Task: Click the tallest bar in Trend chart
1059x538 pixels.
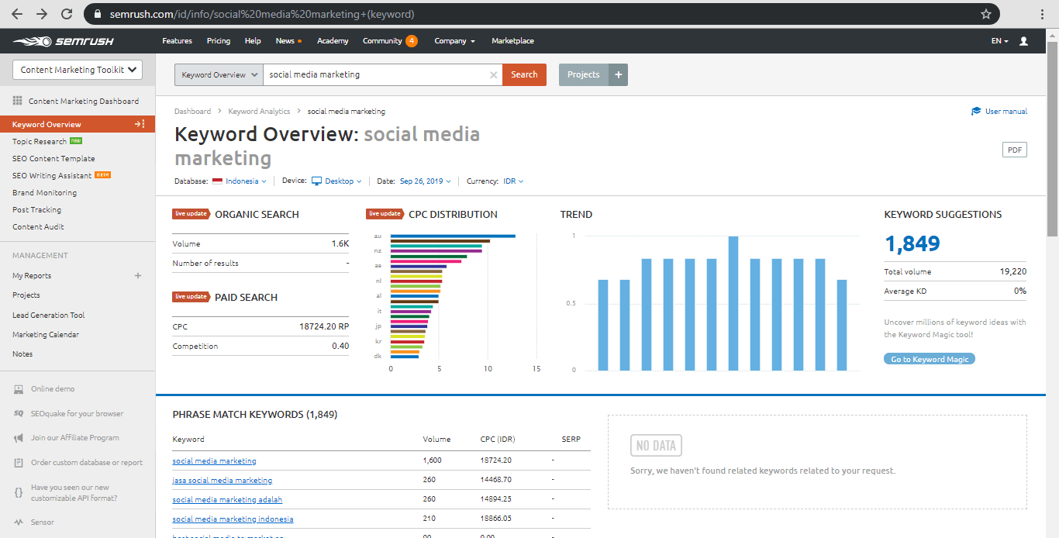Action: (x=733, y=303)
